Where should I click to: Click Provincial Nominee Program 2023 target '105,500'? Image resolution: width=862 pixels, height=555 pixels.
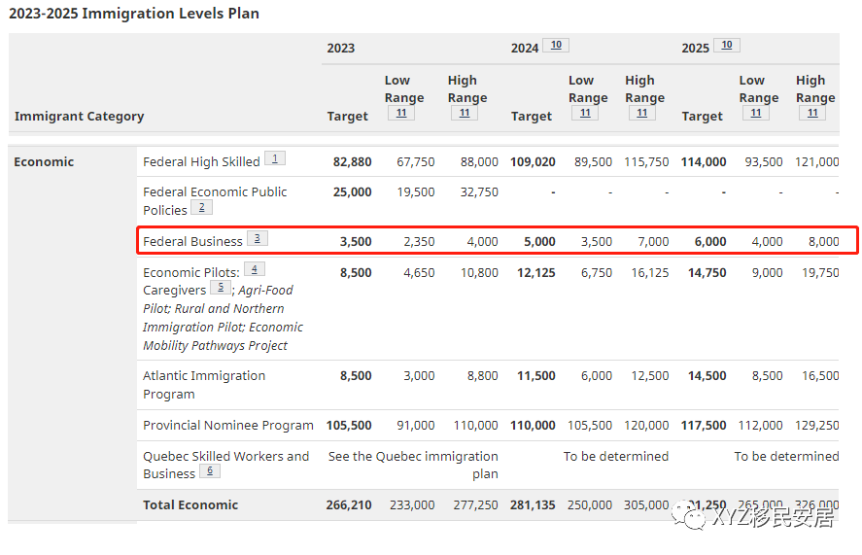click(349, 426)
